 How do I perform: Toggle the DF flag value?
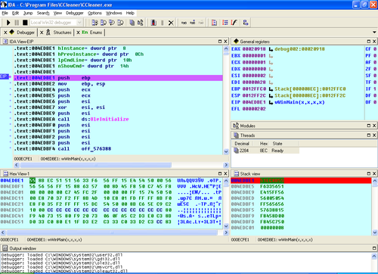click(x=375, y=95)
